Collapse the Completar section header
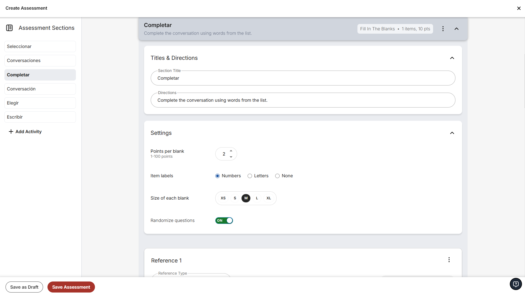 coord(456,29)
